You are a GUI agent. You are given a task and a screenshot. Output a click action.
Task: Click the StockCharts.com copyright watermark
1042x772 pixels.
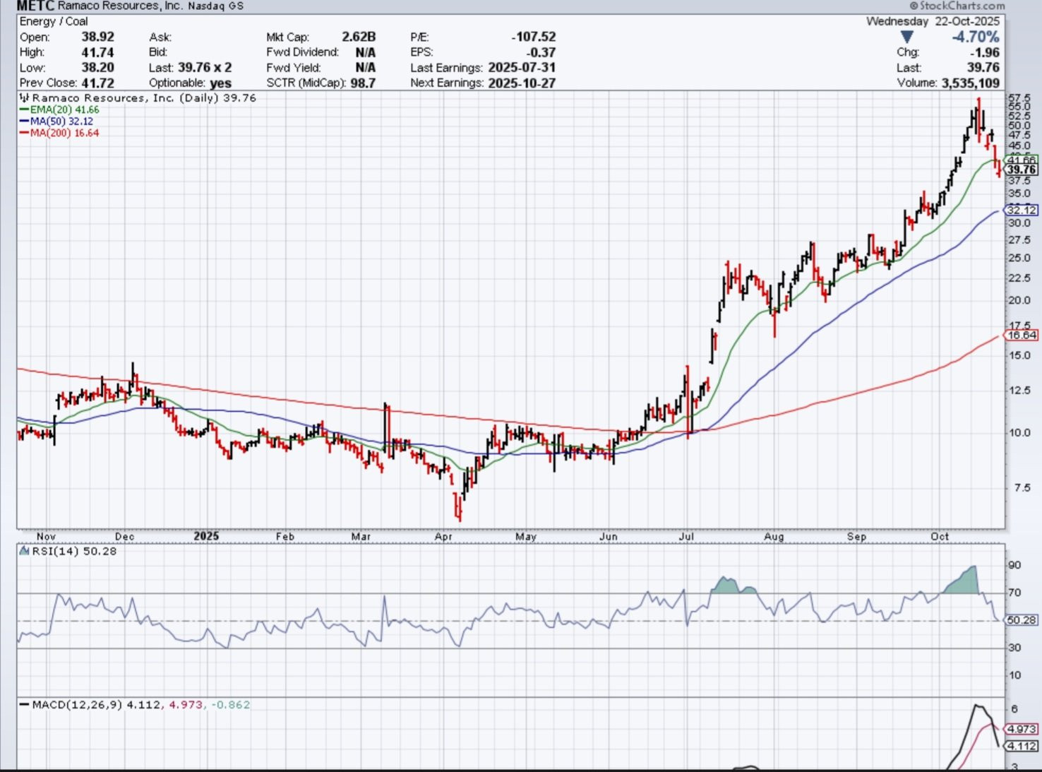coord(957,6)
